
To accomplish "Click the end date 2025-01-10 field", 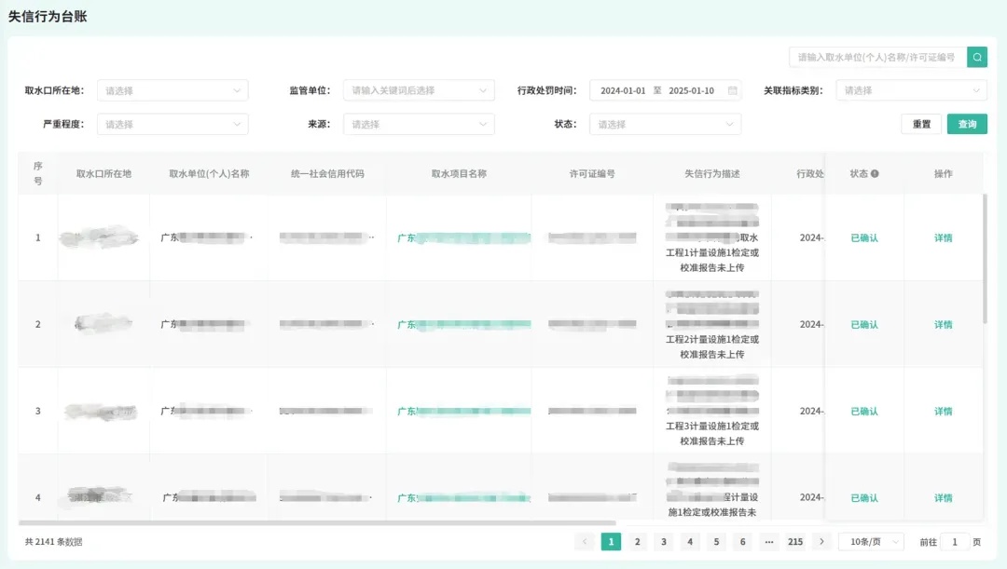I will tap(691, 90).
